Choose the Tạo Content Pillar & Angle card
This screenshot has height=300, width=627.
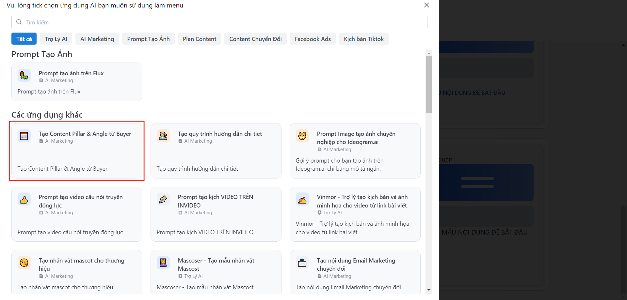pos(77,151)
